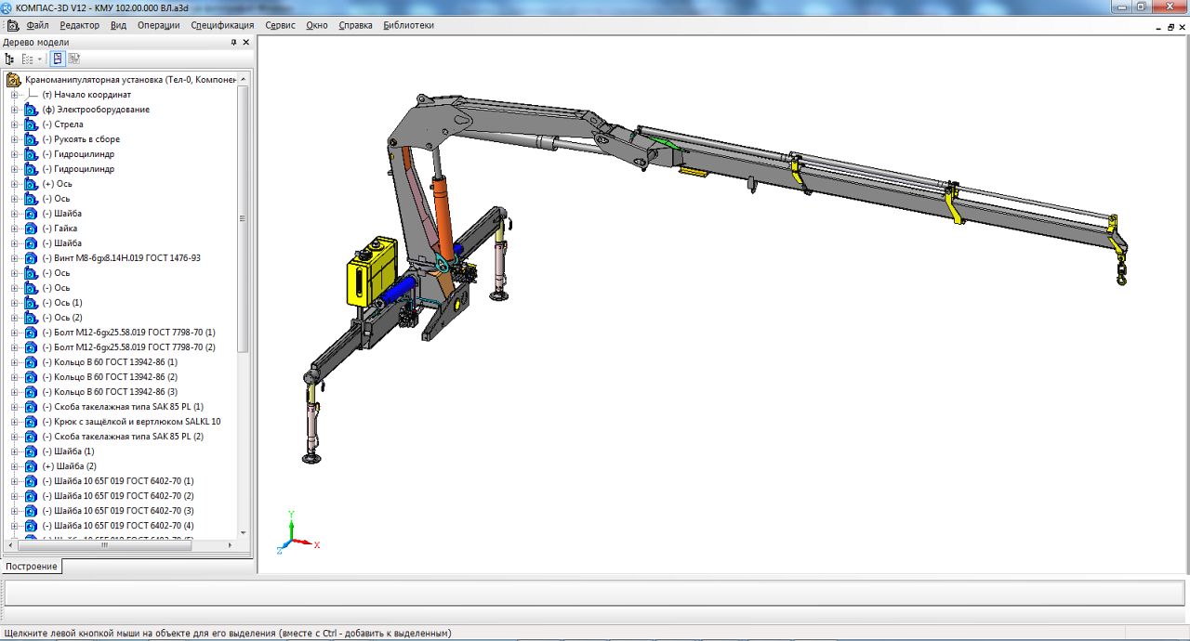Viewport: 1190px width, 641px height.
Task: Click the Начало координат origin icon
Action: coord(31,95)
